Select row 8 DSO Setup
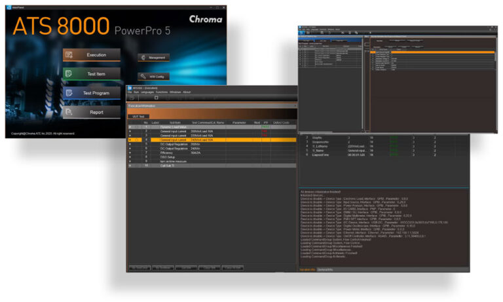 pos(212,157)
